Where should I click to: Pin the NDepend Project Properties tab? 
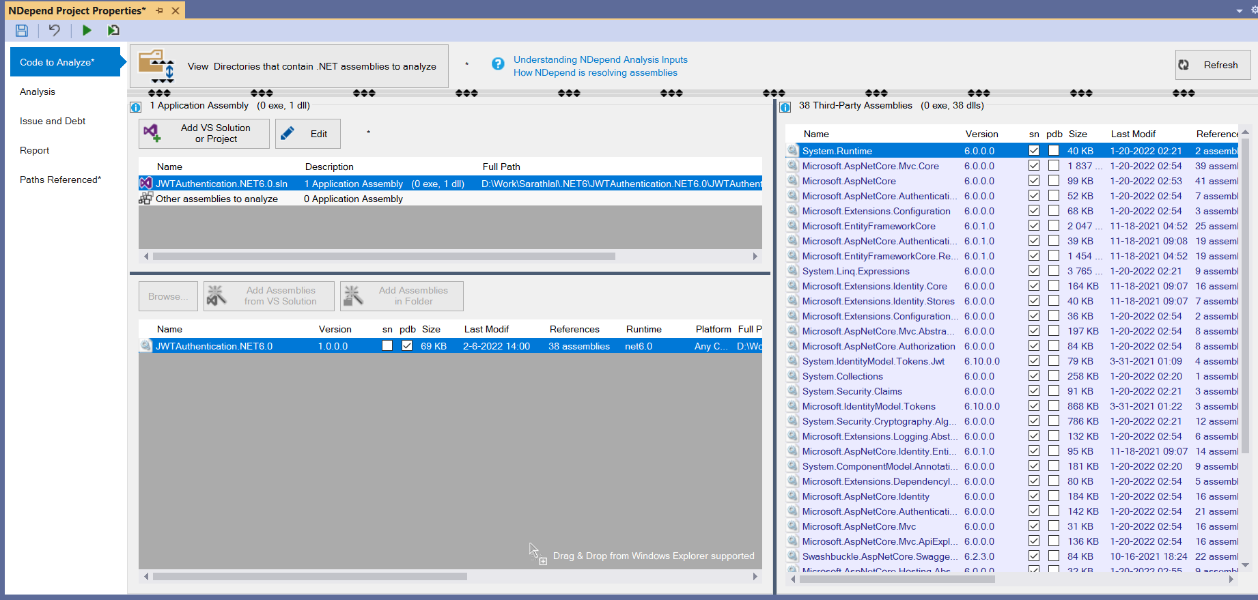tap(159, 11)
